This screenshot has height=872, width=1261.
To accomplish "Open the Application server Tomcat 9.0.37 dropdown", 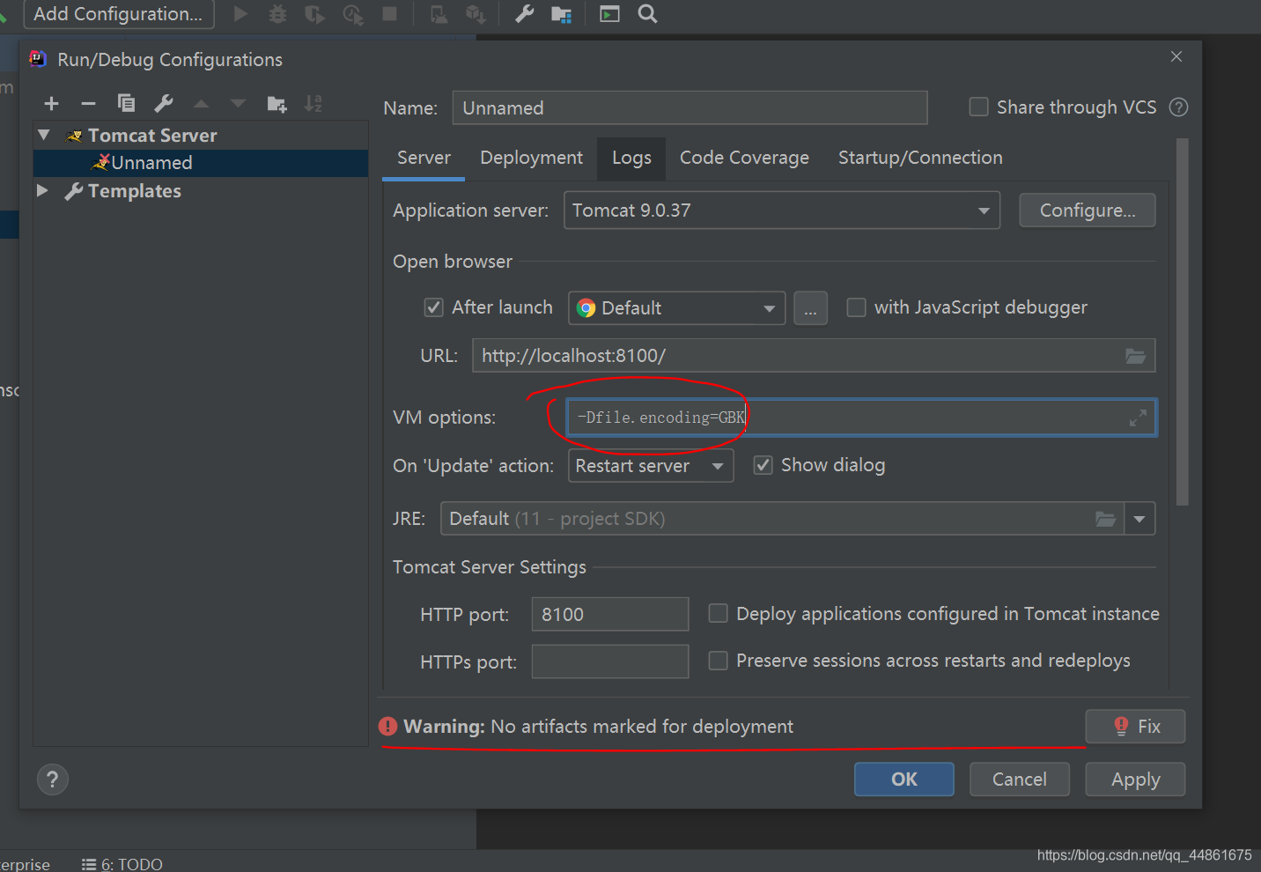I will point(782,211).
